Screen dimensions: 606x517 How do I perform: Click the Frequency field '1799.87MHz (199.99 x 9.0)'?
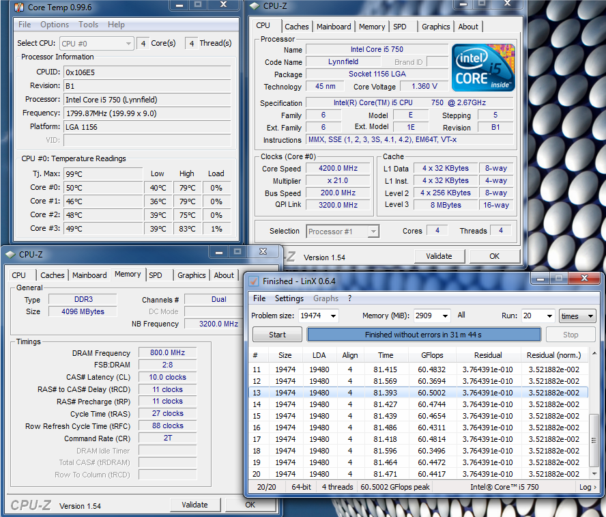(x=147, y=113)
